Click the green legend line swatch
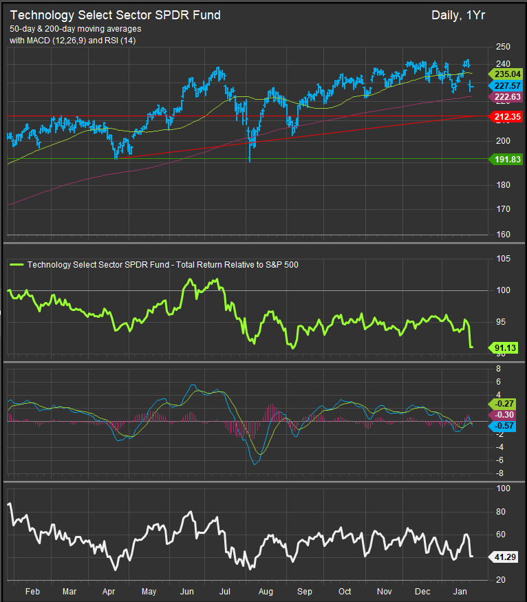This screenshot has height=602, width=527. [17, 264]
